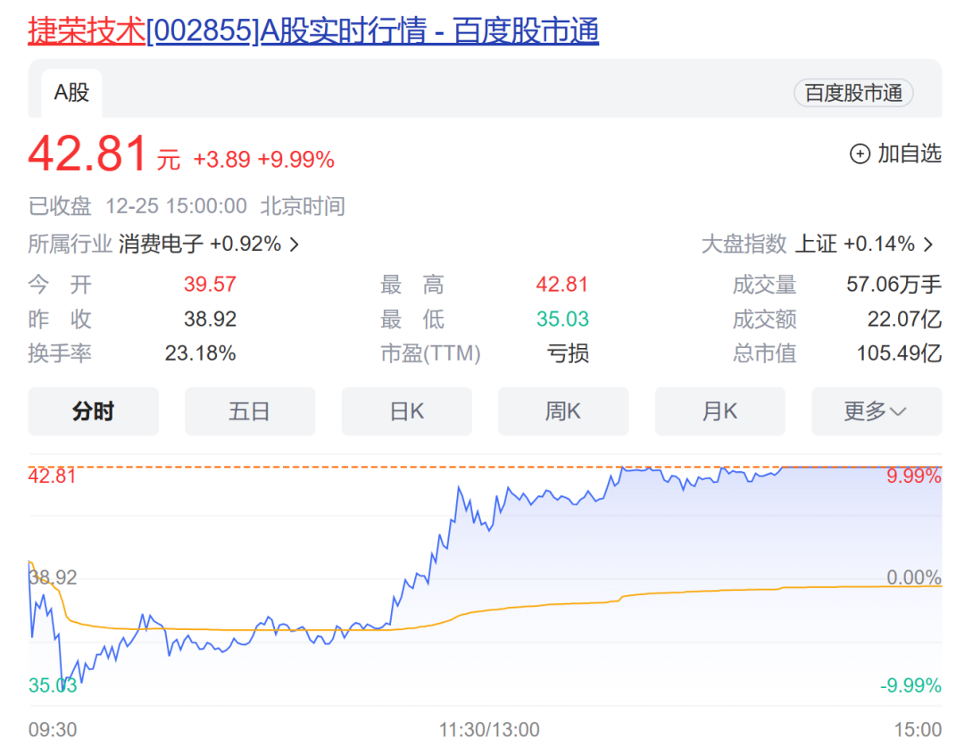Add stock via 加自选 text
The width and height of the screenshot is (964, 746).
(910, 153)
